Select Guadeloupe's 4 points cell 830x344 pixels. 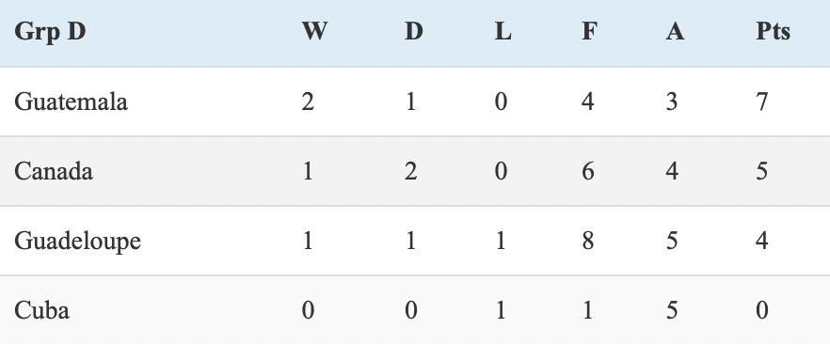pos(761,241)
